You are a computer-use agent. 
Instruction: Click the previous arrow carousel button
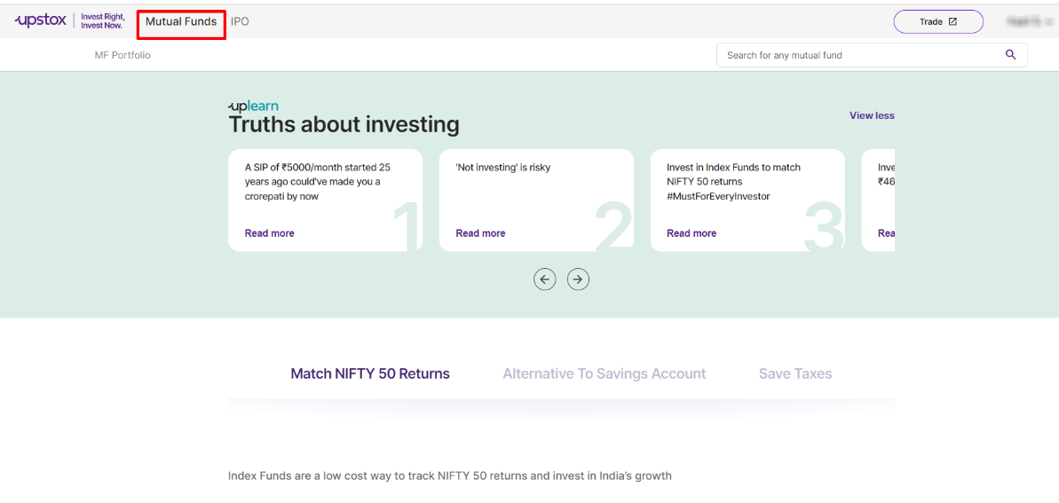click(545, 279)
